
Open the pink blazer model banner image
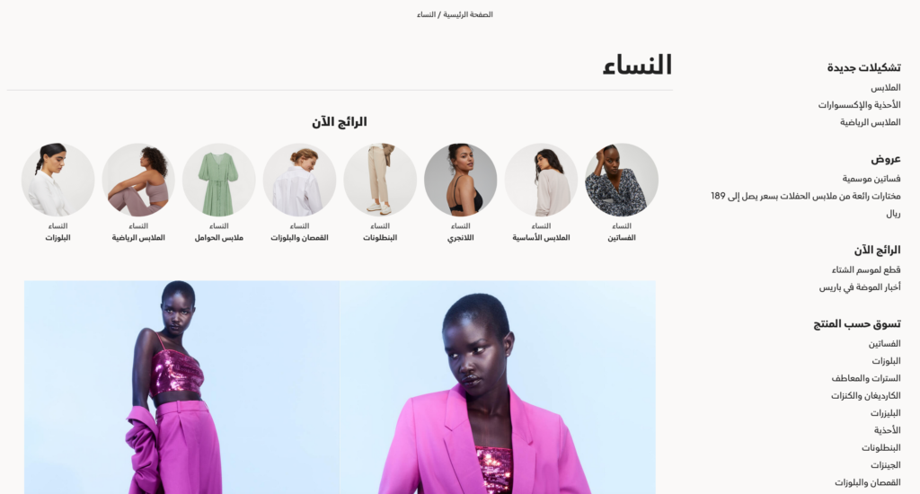[498, 387]
